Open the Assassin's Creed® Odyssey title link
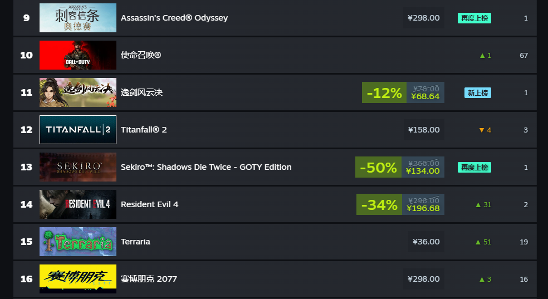This screenshot has height=299, width=548. coord(174,18)
